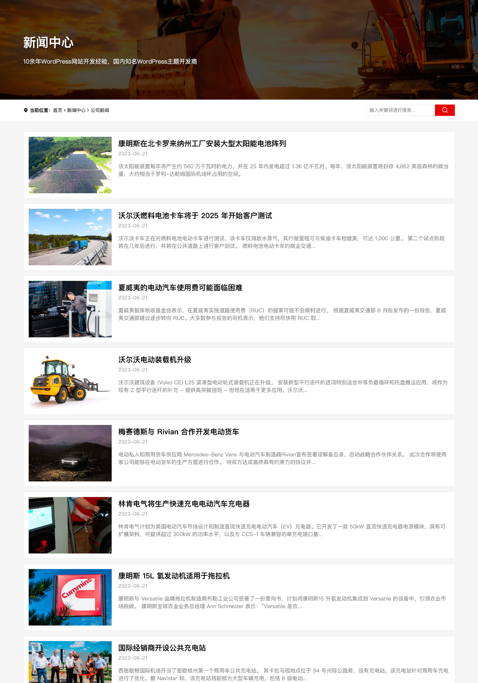
Task: View 林肯电气将生产快速充电电动汽车充电器 article
Action: [x=184, y=504]
